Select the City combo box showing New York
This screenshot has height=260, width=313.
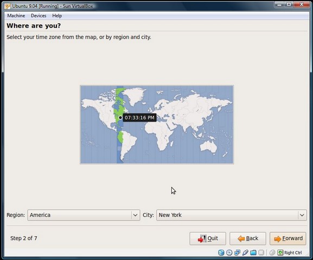tap(232, 215)
